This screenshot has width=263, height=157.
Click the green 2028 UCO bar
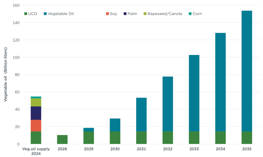point(62,139)
